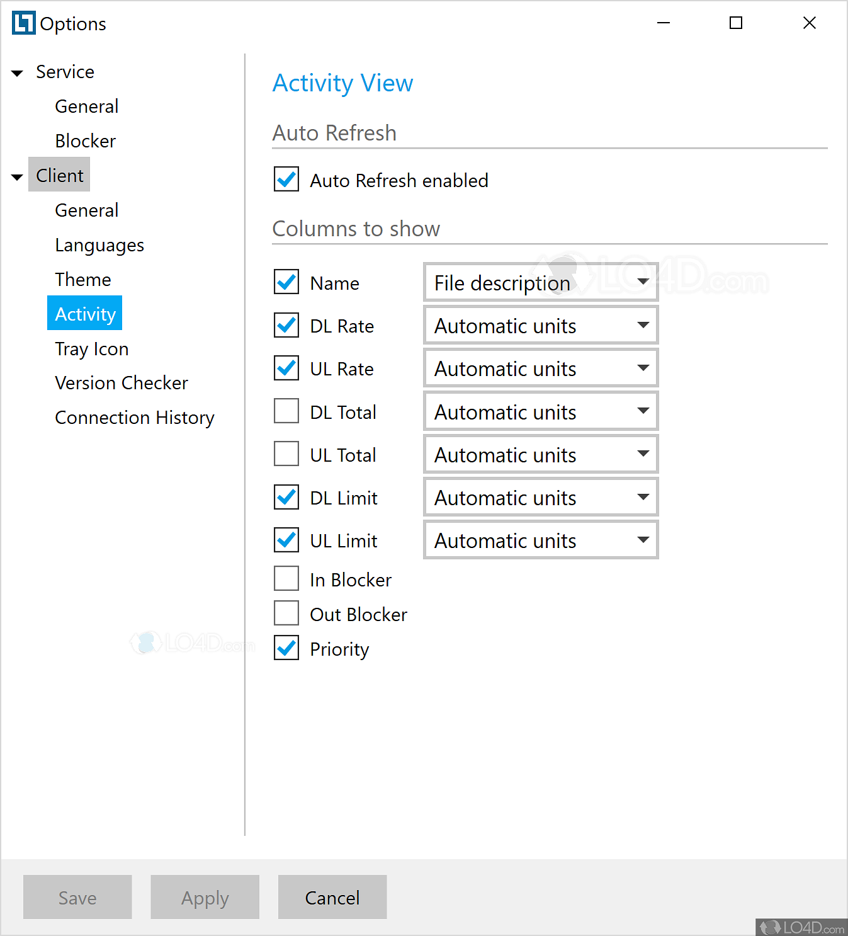This screenshot has height=936, width=848.
Task: Enable the UL Total column
Action: pos(286,454)
